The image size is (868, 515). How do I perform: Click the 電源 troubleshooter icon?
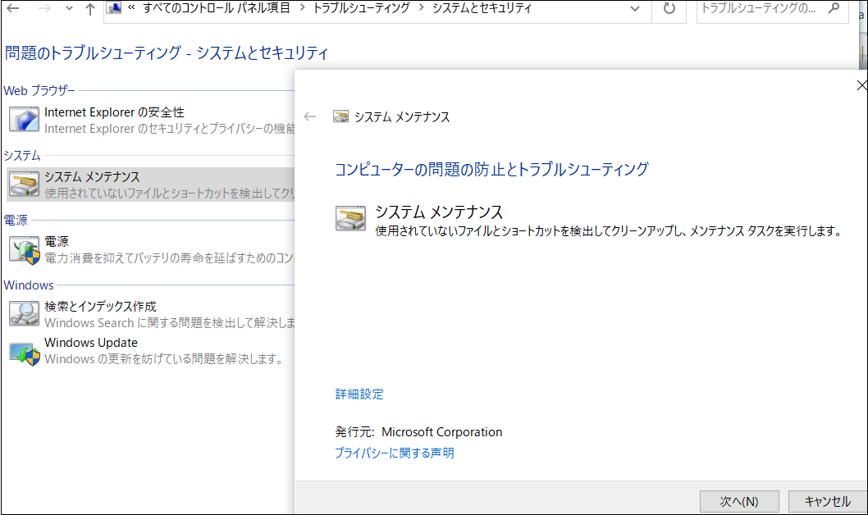(x=25, y=249)
